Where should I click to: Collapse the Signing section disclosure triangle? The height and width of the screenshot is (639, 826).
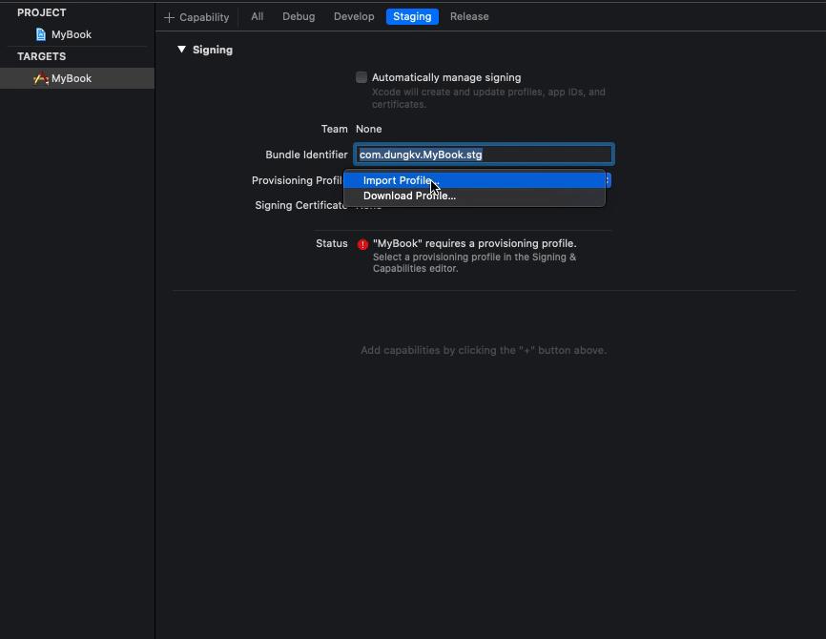(x=181, y=50)
